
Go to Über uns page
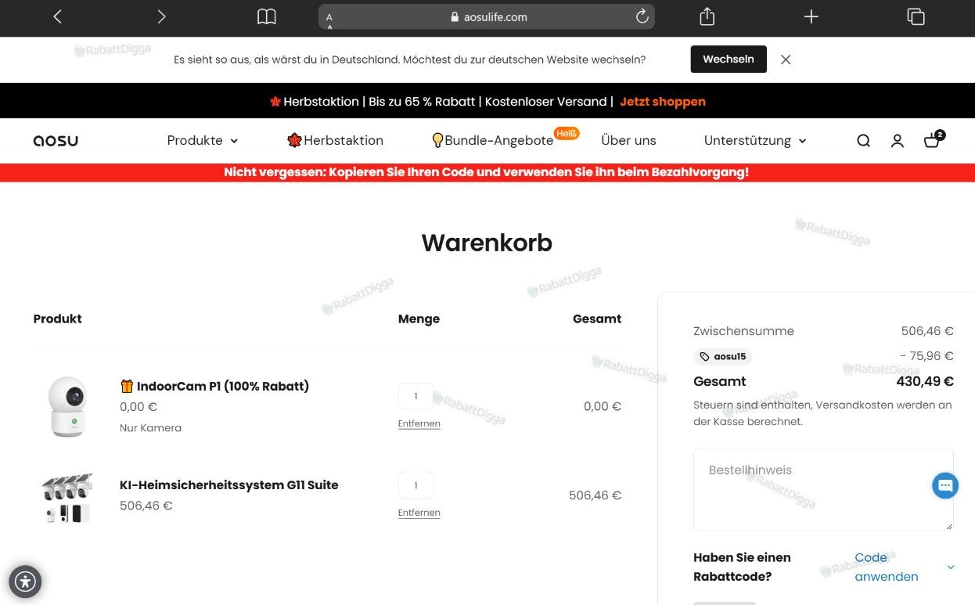coord(628,141)
